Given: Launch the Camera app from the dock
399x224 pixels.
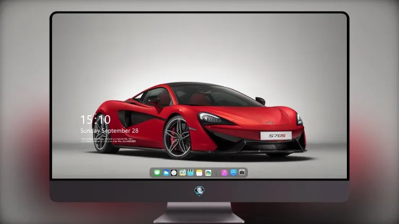Looking at the screenshot, I should coord(242,173).
